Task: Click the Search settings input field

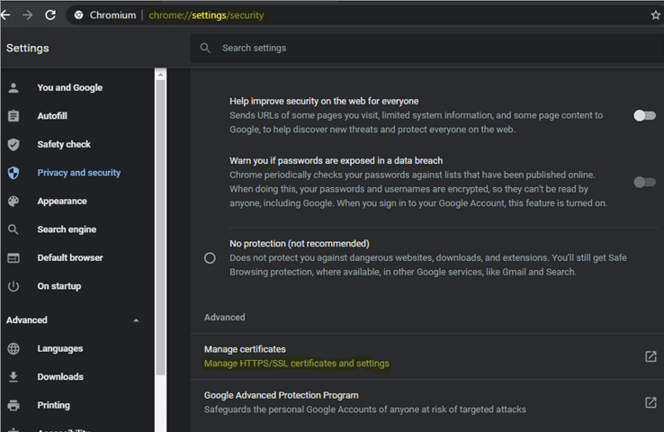Action: [405, 48]
